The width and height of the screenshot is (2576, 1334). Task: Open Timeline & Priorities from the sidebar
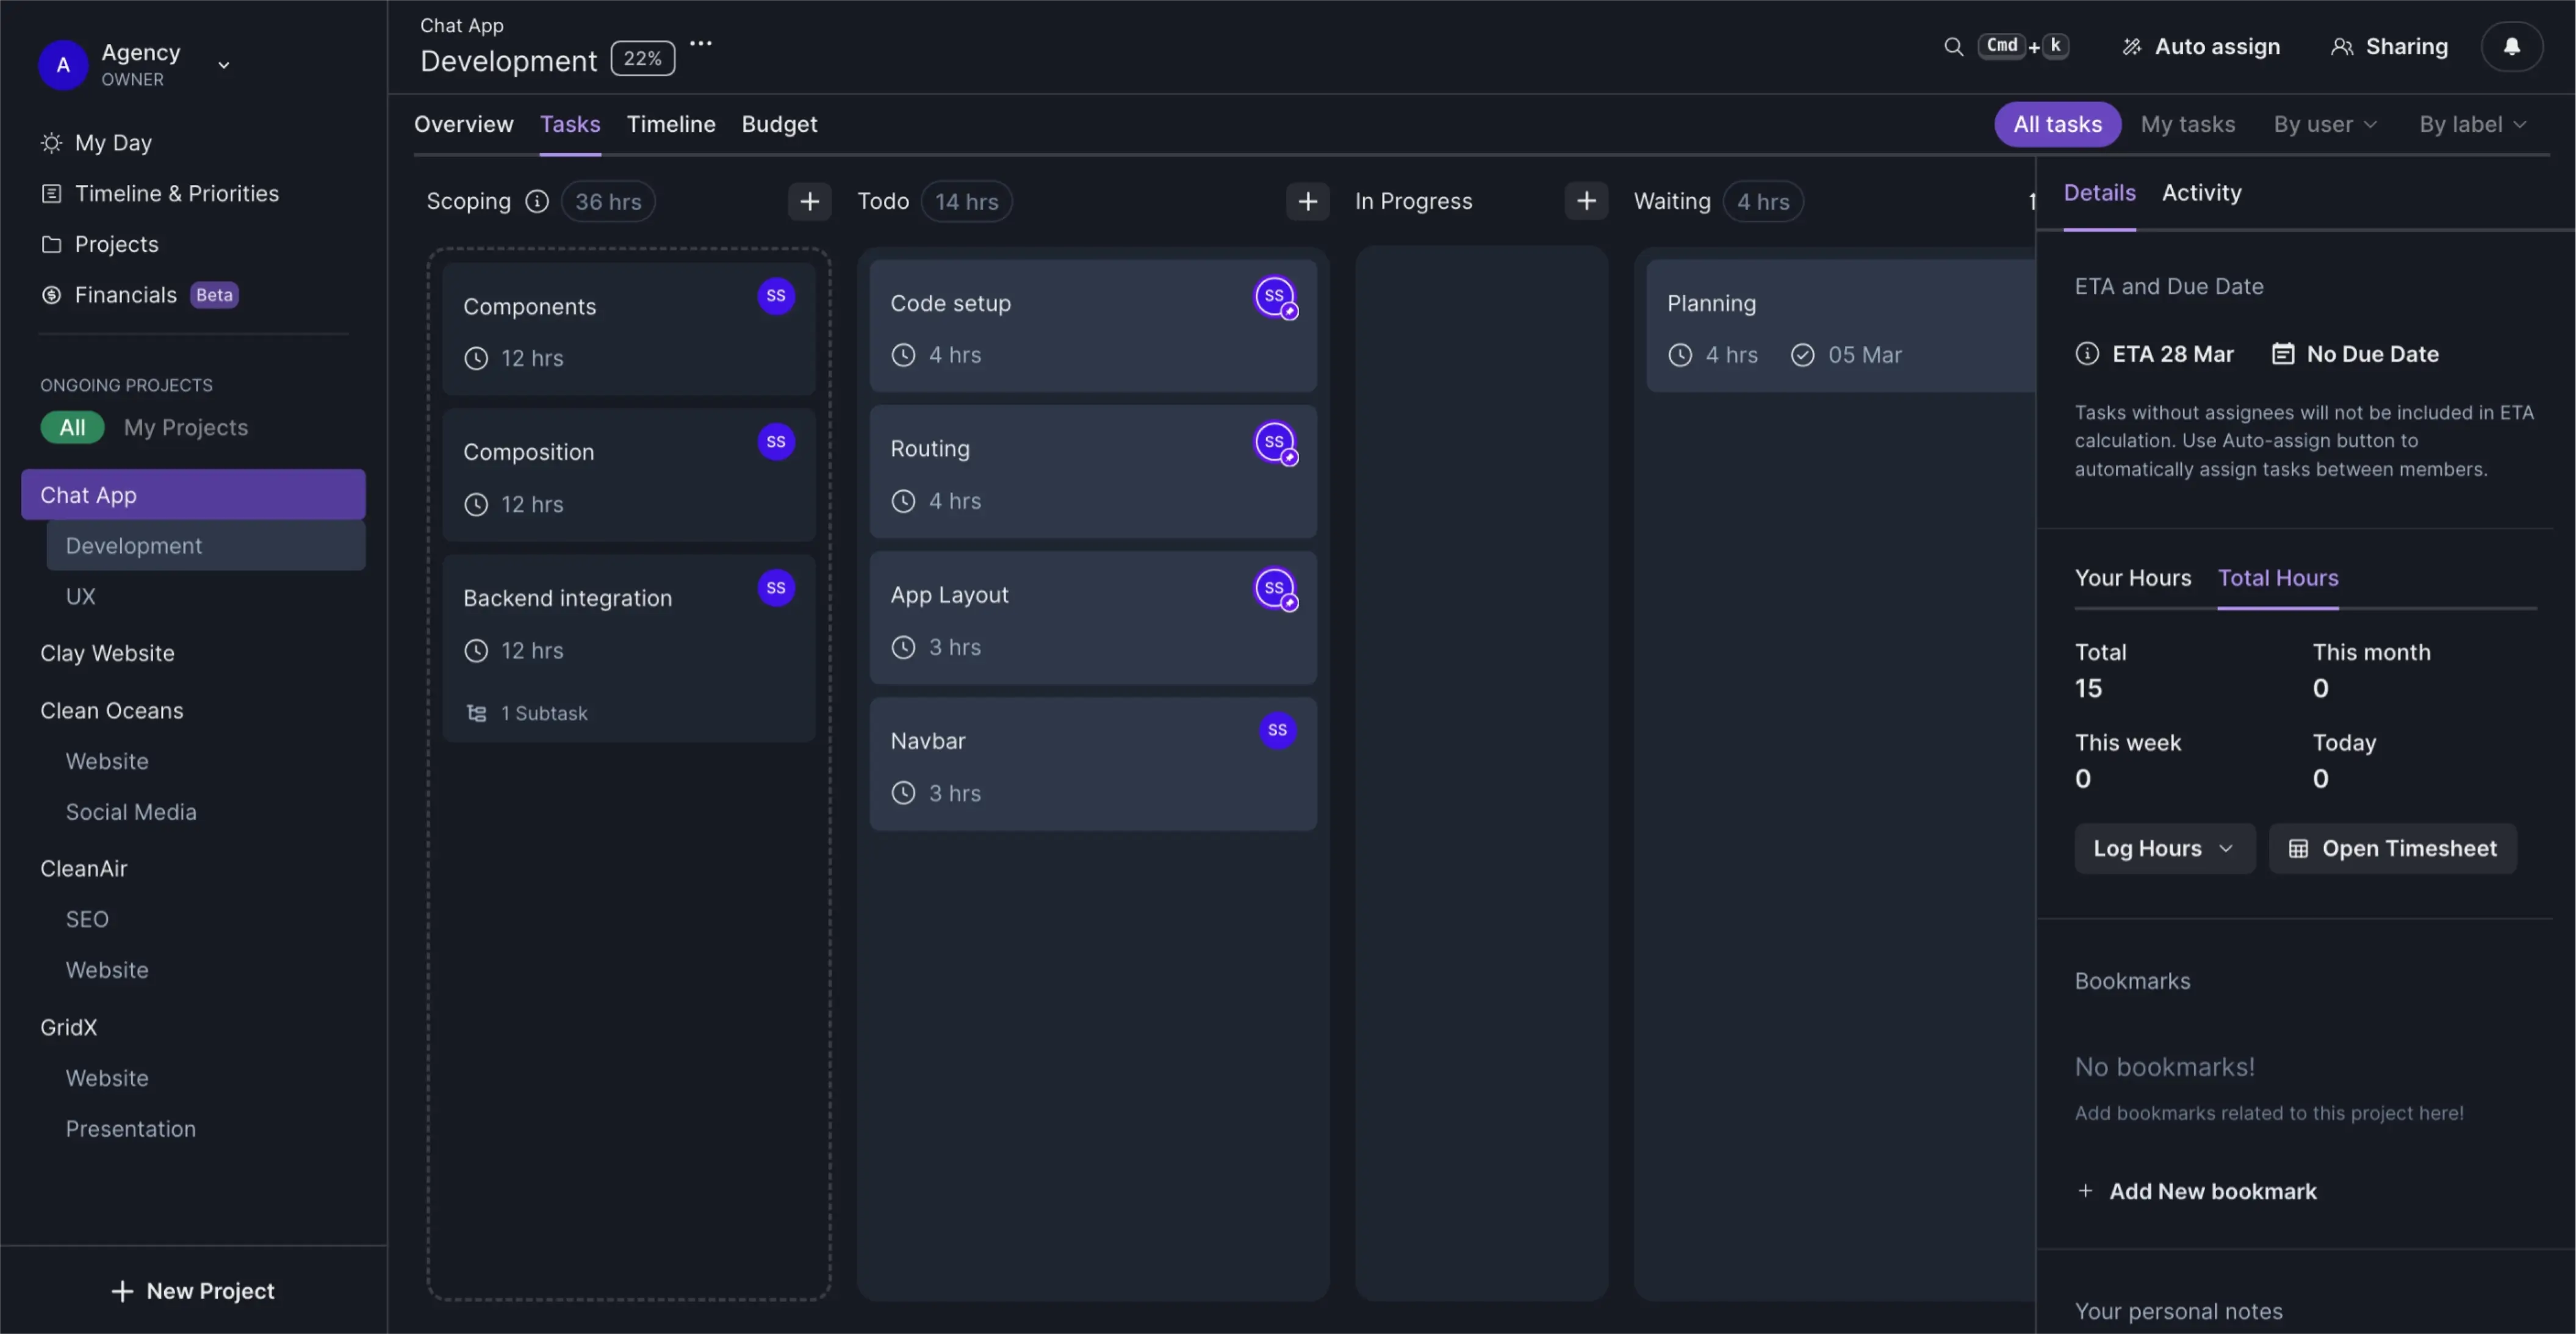178,193
